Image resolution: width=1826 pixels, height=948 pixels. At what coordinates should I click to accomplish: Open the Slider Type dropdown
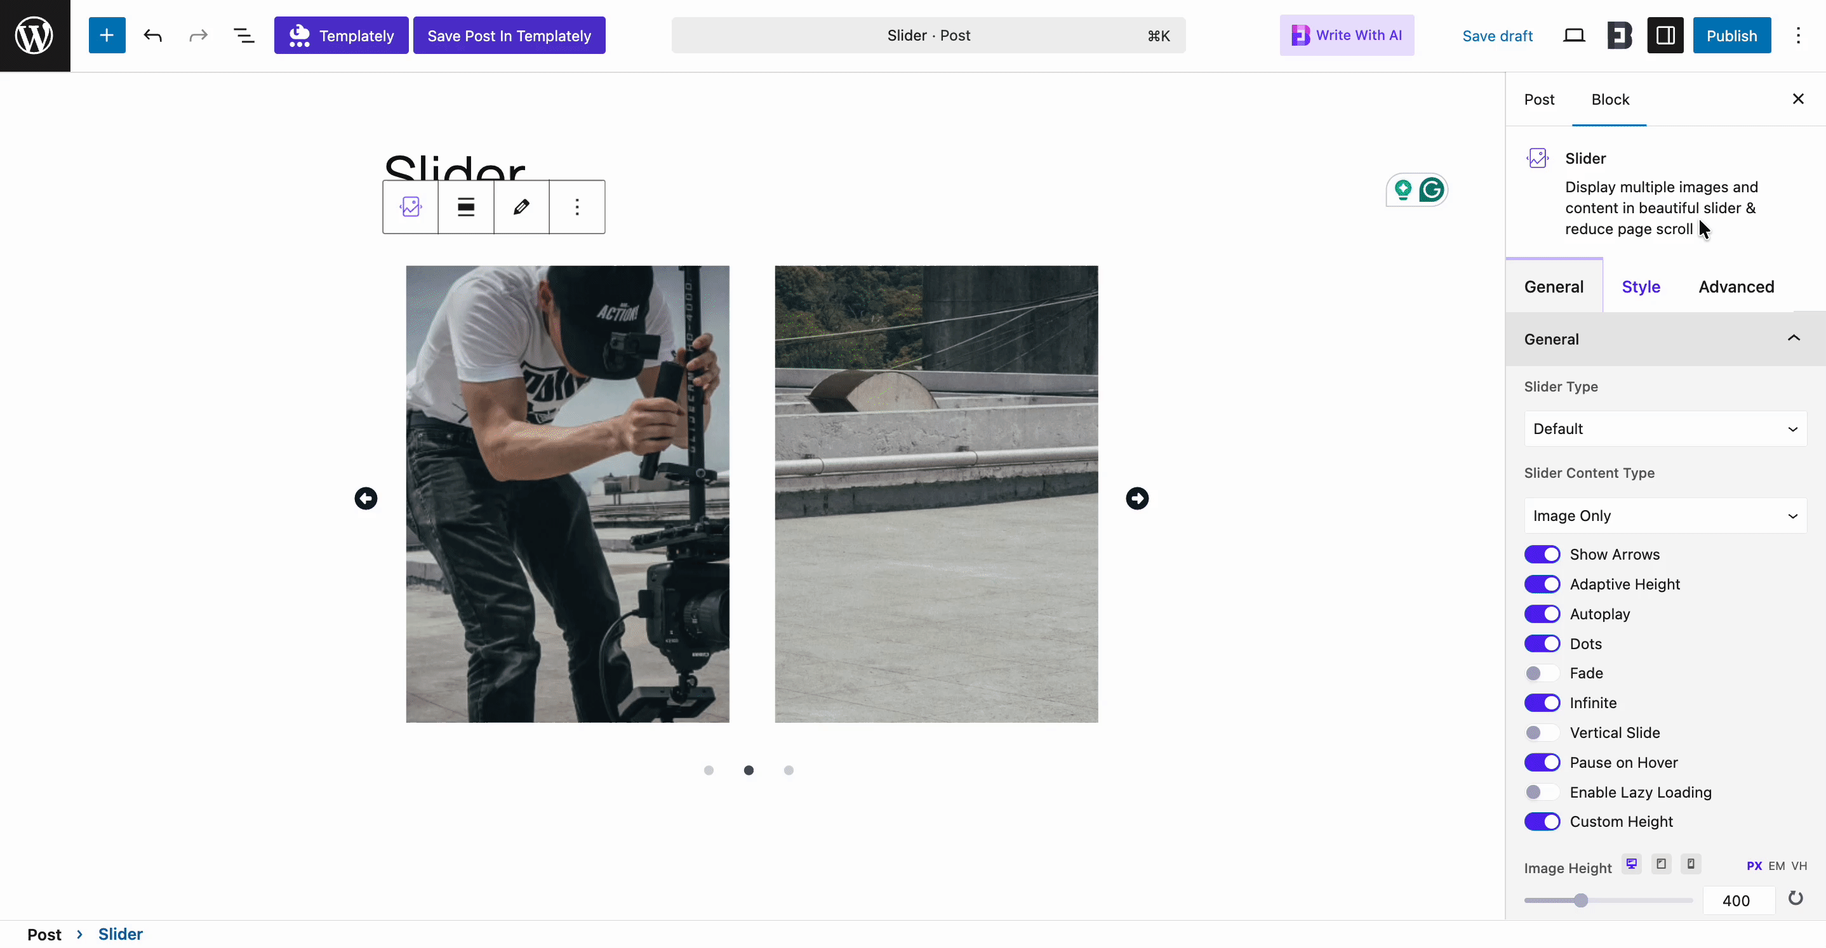(x=1664, y=429)
